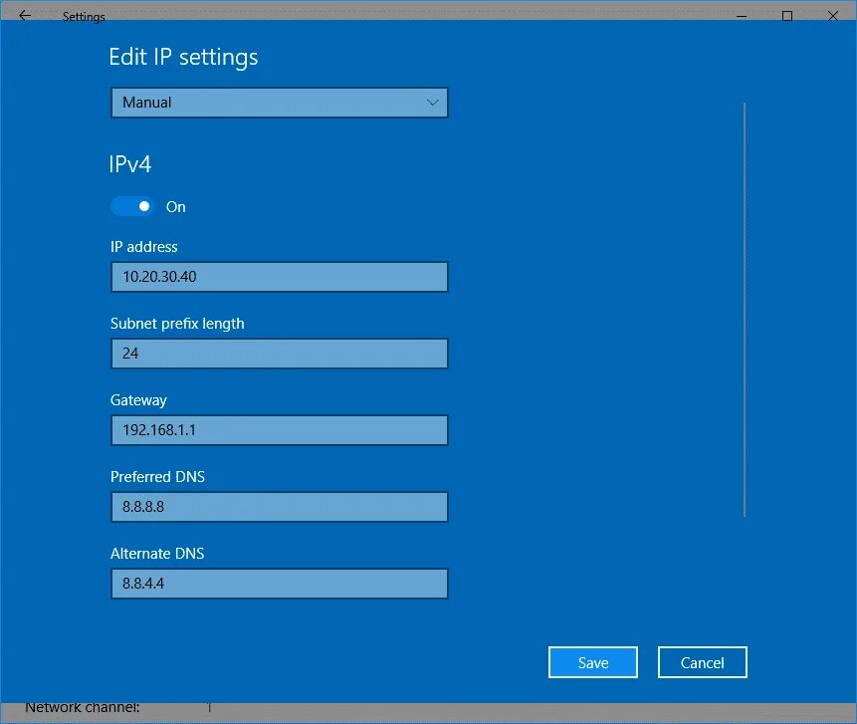The width and height of the screenshot is (857, 724).
Task: Go back with the Settings back arrow
Action: pyautogui.click(x=25, y=15)
